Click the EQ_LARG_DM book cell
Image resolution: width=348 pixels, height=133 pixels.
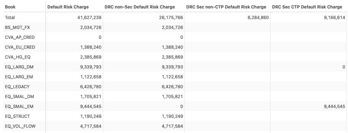pos(19,67)
